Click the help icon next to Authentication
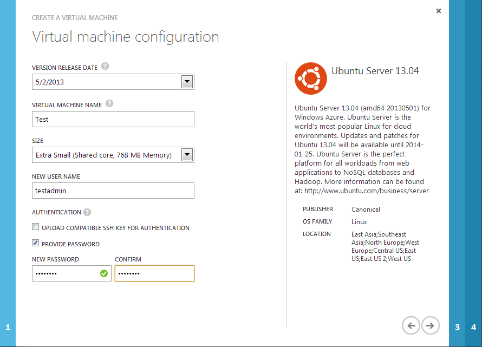The image size is (482, 347). 87,212
